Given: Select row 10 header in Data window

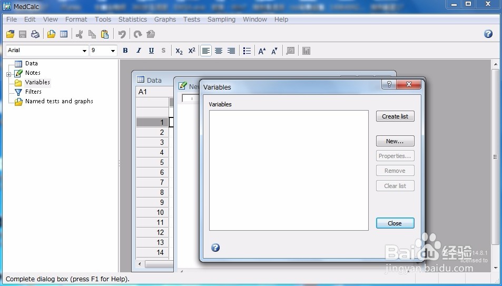Looking at the screenshot, I should [x=152, y=212].
